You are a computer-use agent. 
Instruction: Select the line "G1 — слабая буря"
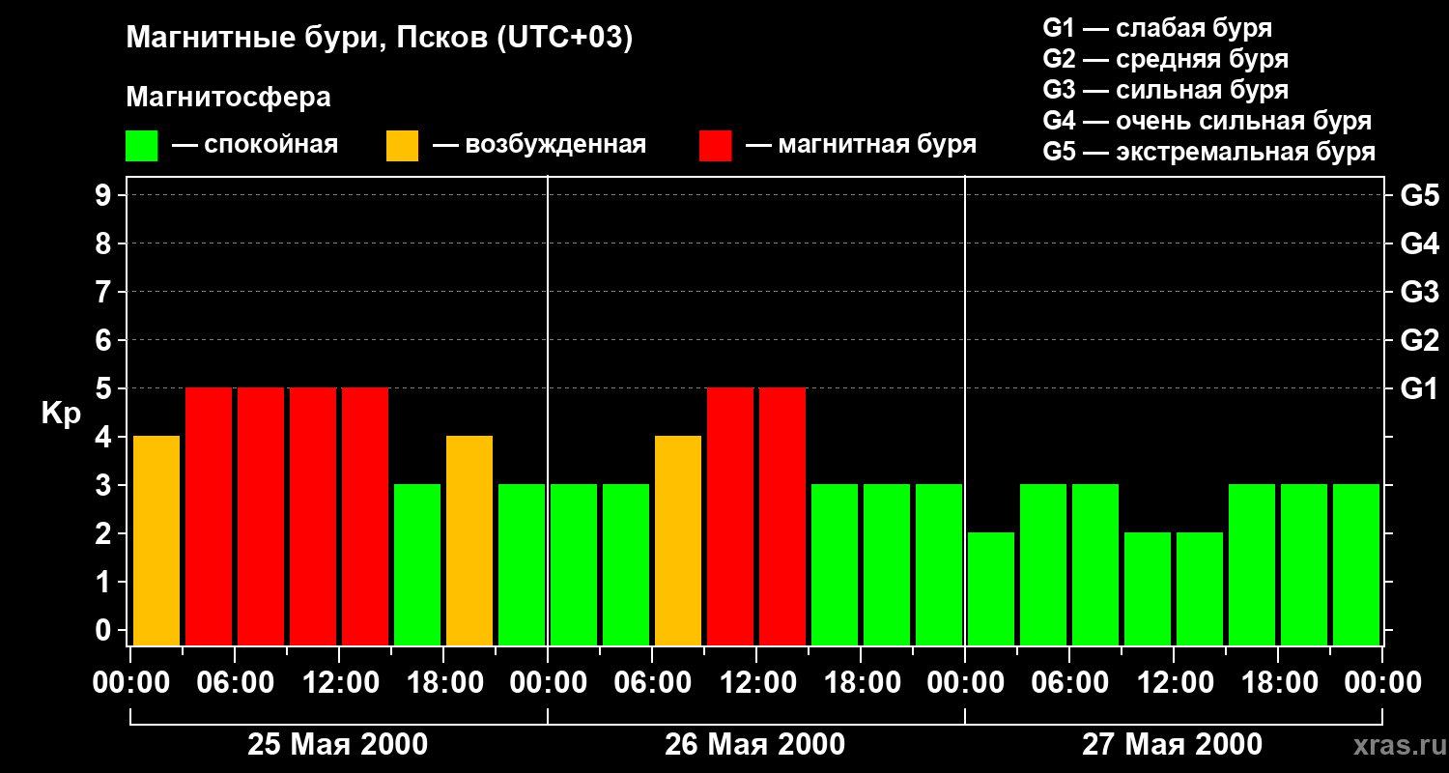pyautogui.click(x=1157, y=28)
